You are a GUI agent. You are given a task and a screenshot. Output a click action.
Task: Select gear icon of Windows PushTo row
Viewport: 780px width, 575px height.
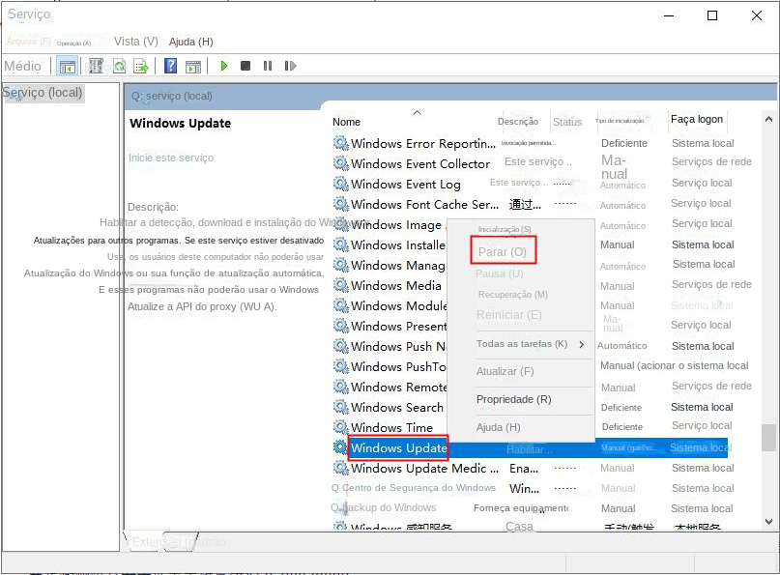pos(340,366)
